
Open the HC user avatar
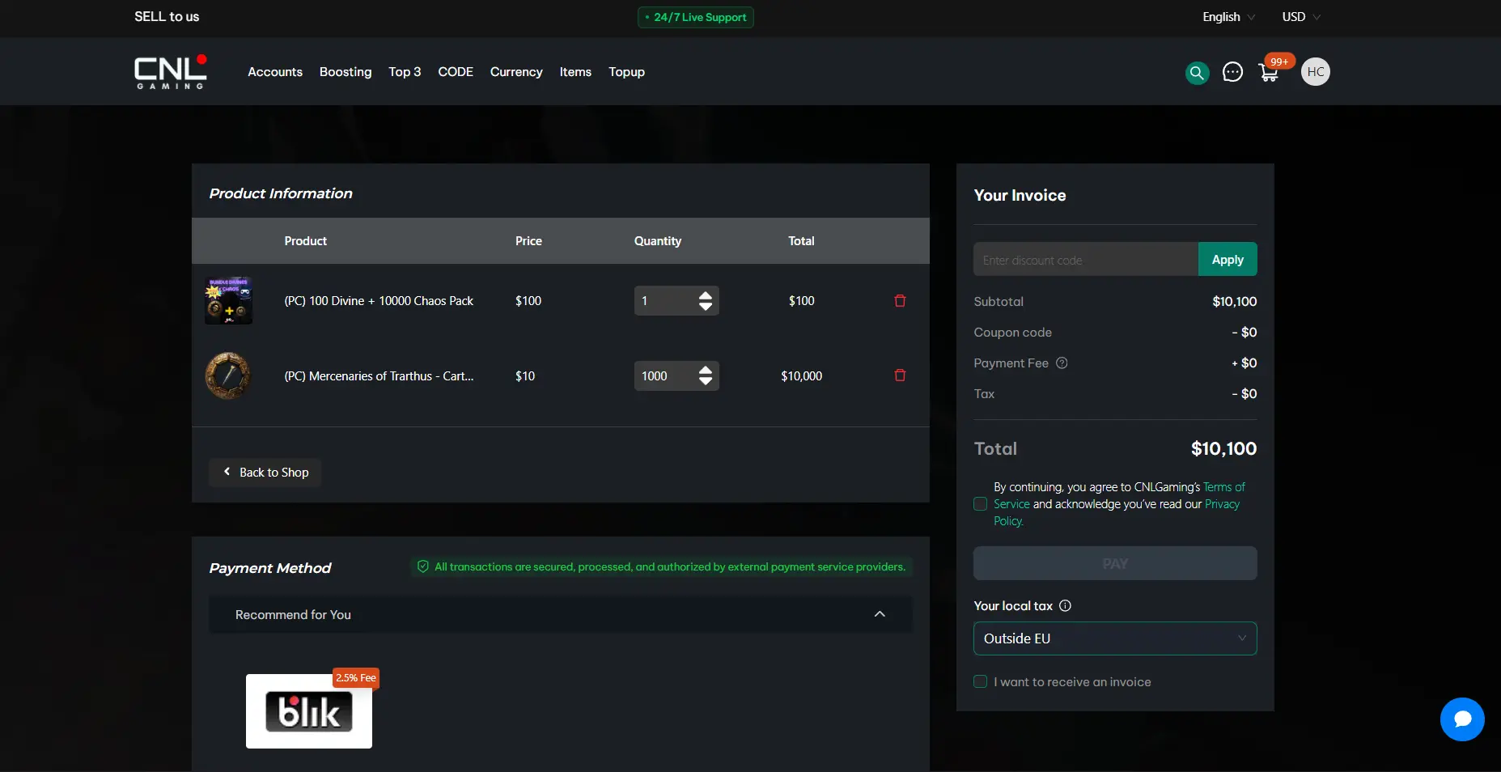[x=1316, y=72]
